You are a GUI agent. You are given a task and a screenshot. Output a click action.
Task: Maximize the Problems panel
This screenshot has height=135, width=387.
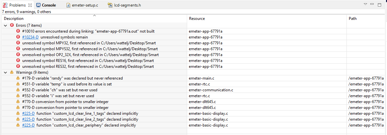tap(379, 5)
